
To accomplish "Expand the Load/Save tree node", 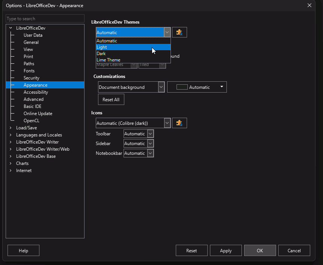I will [x=11, y=128].
